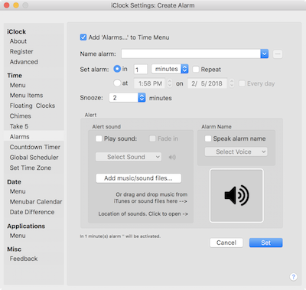Open Take 5 settings
Image resolution: width=306 pixels, height=290 pixels.
point(19,126)
